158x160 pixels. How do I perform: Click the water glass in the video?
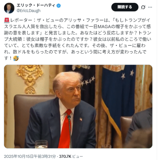(41, 144)
